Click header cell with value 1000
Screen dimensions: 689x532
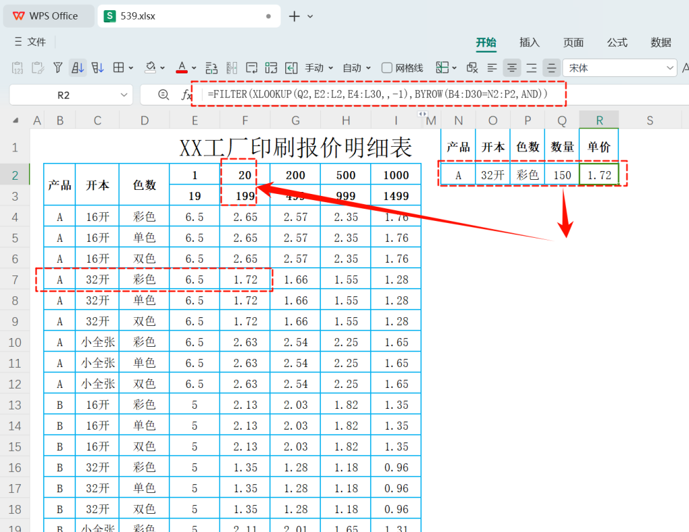tap(396, 175)
